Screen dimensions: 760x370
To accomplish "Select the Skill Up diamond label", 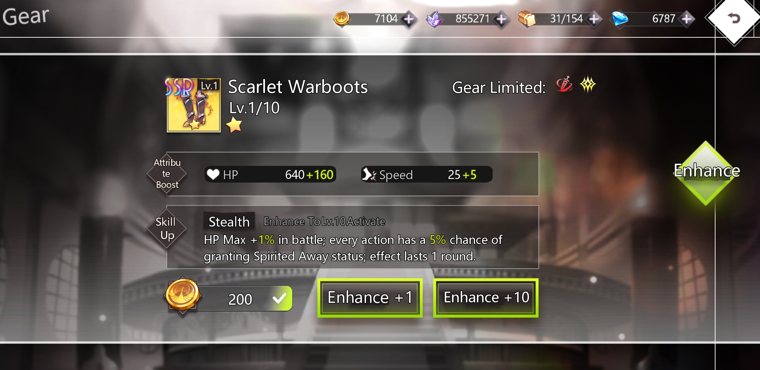I will 167,229.
